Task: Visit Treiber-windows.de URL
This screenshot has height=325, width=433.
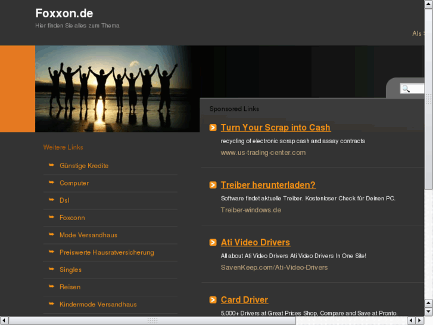Action: 251,211
